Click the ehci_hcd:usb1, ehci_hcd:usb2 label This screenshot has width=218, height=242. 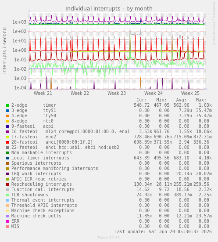pyautogui.click(x=82, y=148)
